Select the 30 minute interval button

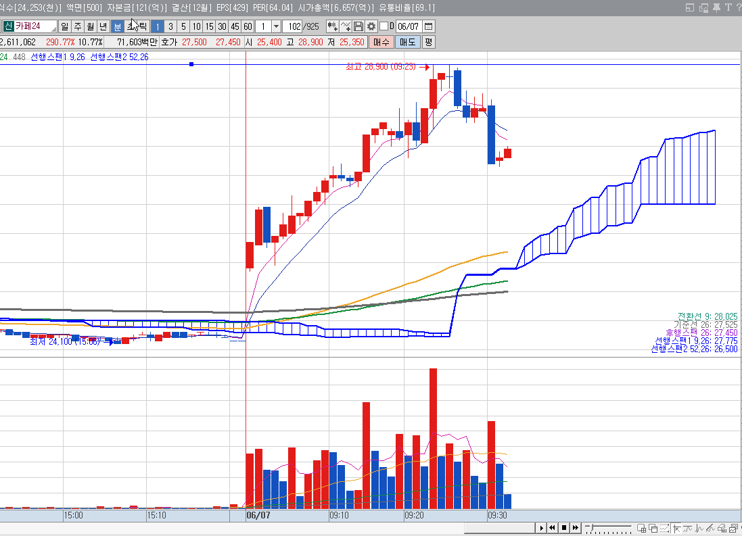pos(222,26)
